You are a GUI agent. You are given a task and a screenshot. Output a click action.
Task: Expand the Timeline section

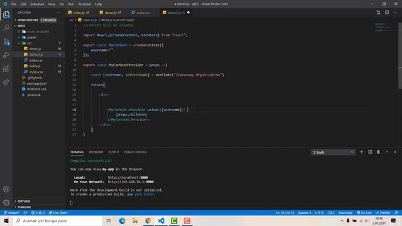pyautogui.click(x=39, y=207)
